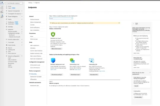Image resolution: width=160 pixels, height=106 pixels.
Task: Click the Defender for Cloud shield icon
Action: [53, 34]
